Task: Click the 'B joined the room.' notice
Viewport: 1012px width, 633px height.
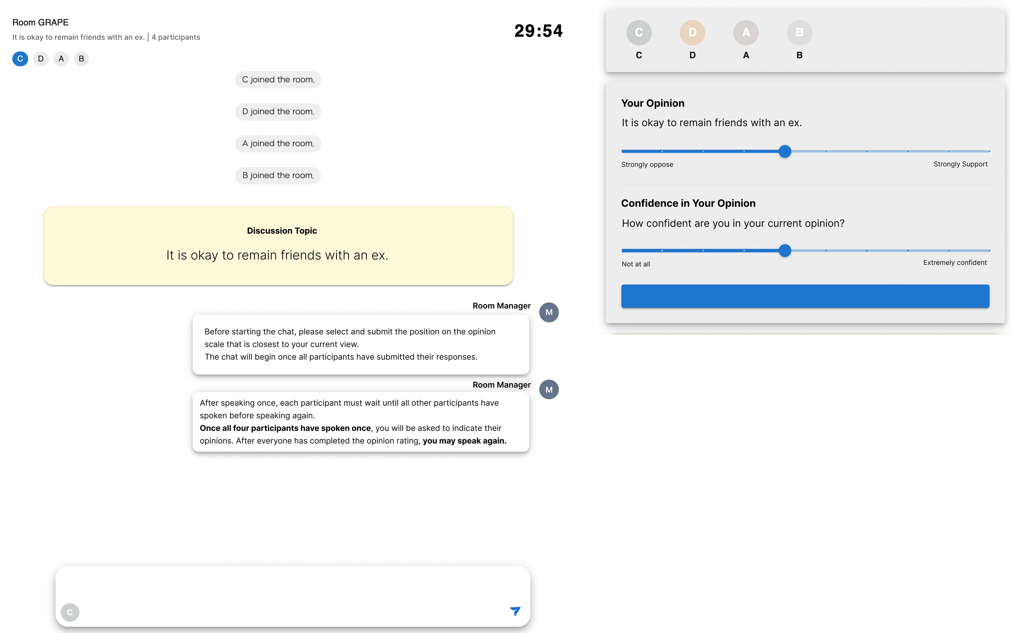Action: pos(278,176)
